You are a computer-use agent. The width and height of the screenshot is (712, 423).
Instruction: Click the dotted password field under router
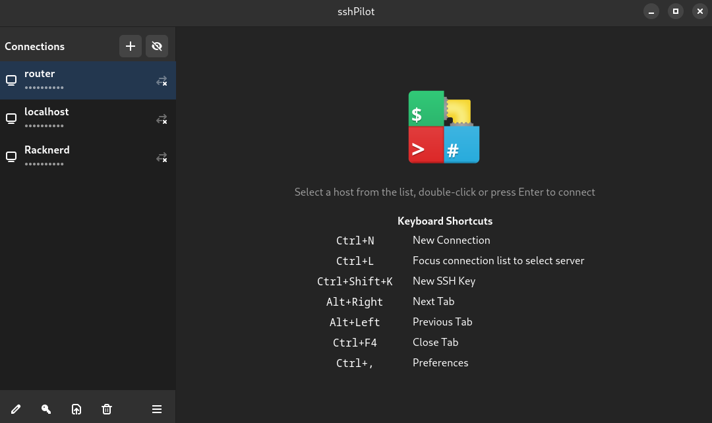tap(44, 86)
